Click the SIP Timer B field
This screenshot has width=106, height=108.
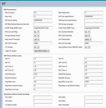point(94,62)
